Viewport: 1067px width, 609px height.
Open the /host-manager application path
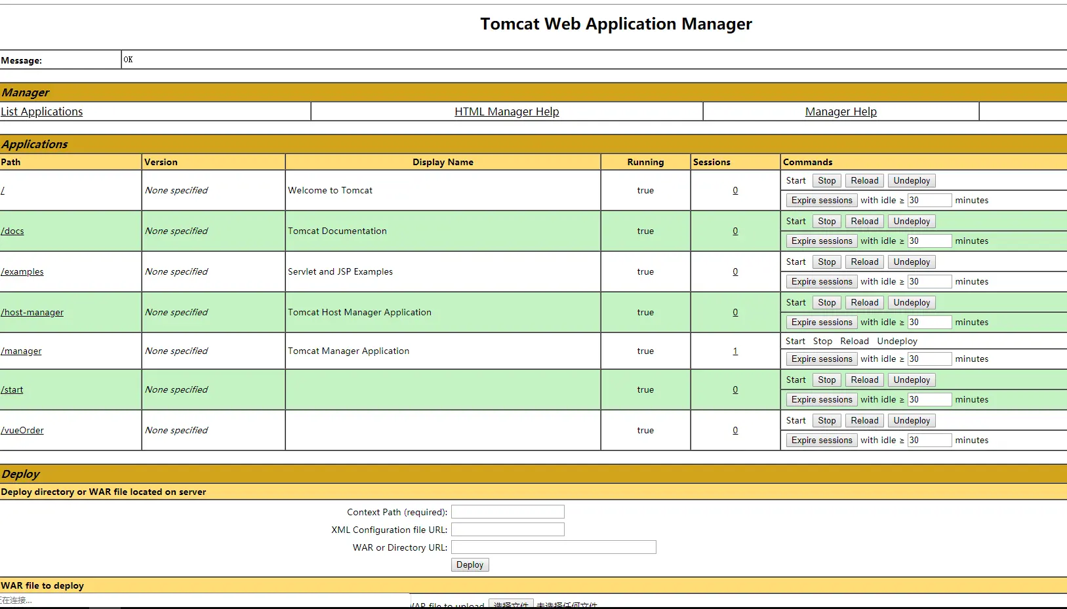pyautogui.click(x=32, y=313)
